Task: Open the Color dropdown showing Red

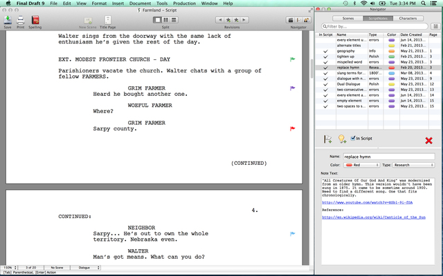Action: coord(361,165)
